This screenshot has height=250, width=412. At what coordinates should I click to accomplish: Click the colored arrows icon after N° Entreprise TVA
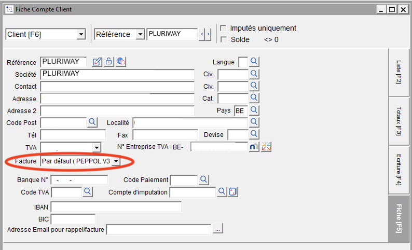pyautogui.click(x=266, y=147)
